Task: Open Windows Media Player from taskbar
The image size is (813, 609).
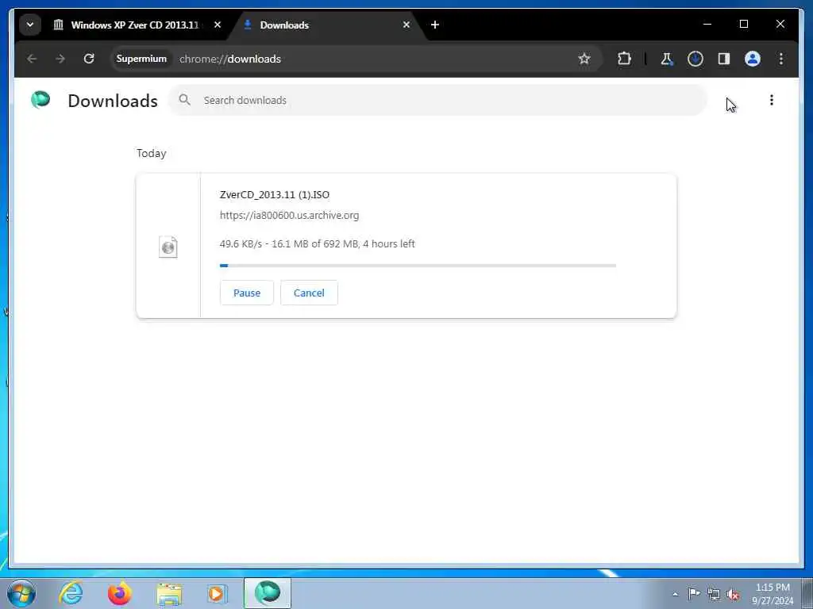Action: pos(216,593)
